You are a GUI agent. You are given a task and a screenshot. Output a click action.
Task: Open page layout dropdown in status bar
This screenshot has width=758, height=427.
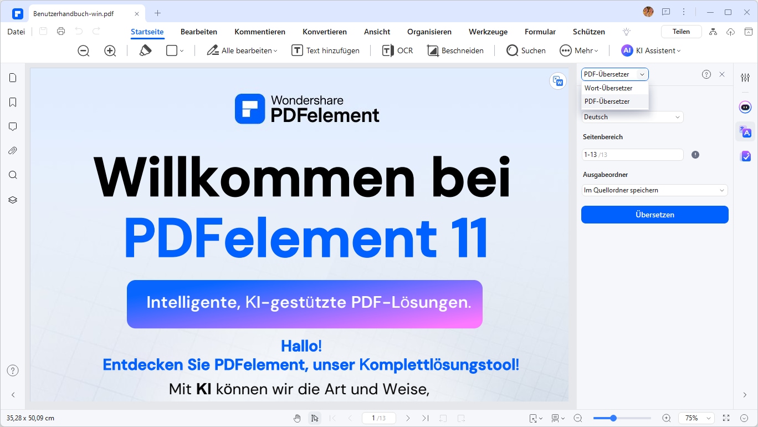coord(558,418)
